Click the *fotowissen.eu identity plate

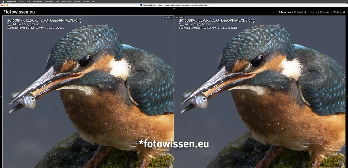pyautogui.click(x=19, y=12)
